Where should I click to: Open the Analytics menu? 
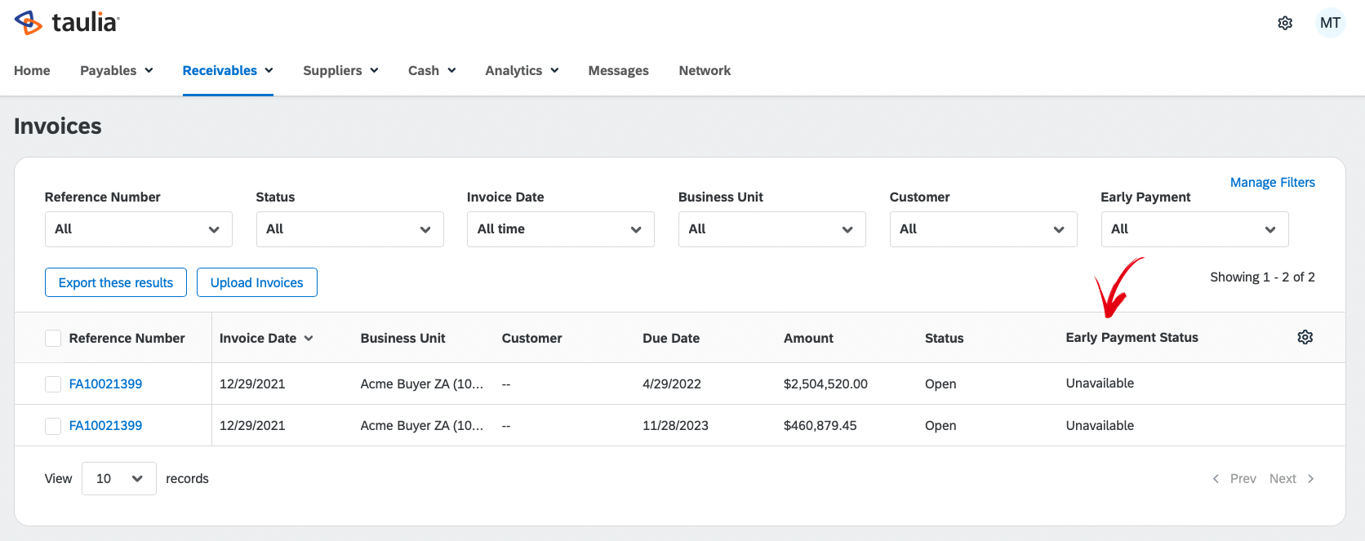[x=522, y=71]
